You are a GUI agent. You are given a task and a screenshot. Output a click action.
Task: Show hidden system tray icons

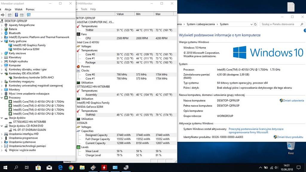(260, 168)
